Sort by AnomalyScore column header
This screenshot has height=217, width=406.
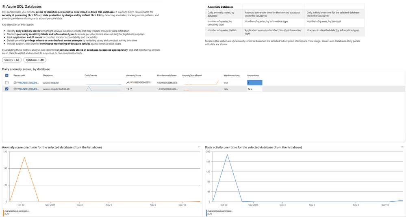[x=134, y=75]
